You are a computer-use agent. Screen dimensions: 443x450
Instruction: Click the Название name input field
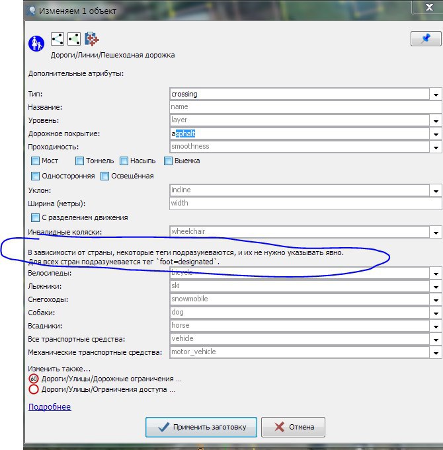pyautogui.click(x=305, y=107)
